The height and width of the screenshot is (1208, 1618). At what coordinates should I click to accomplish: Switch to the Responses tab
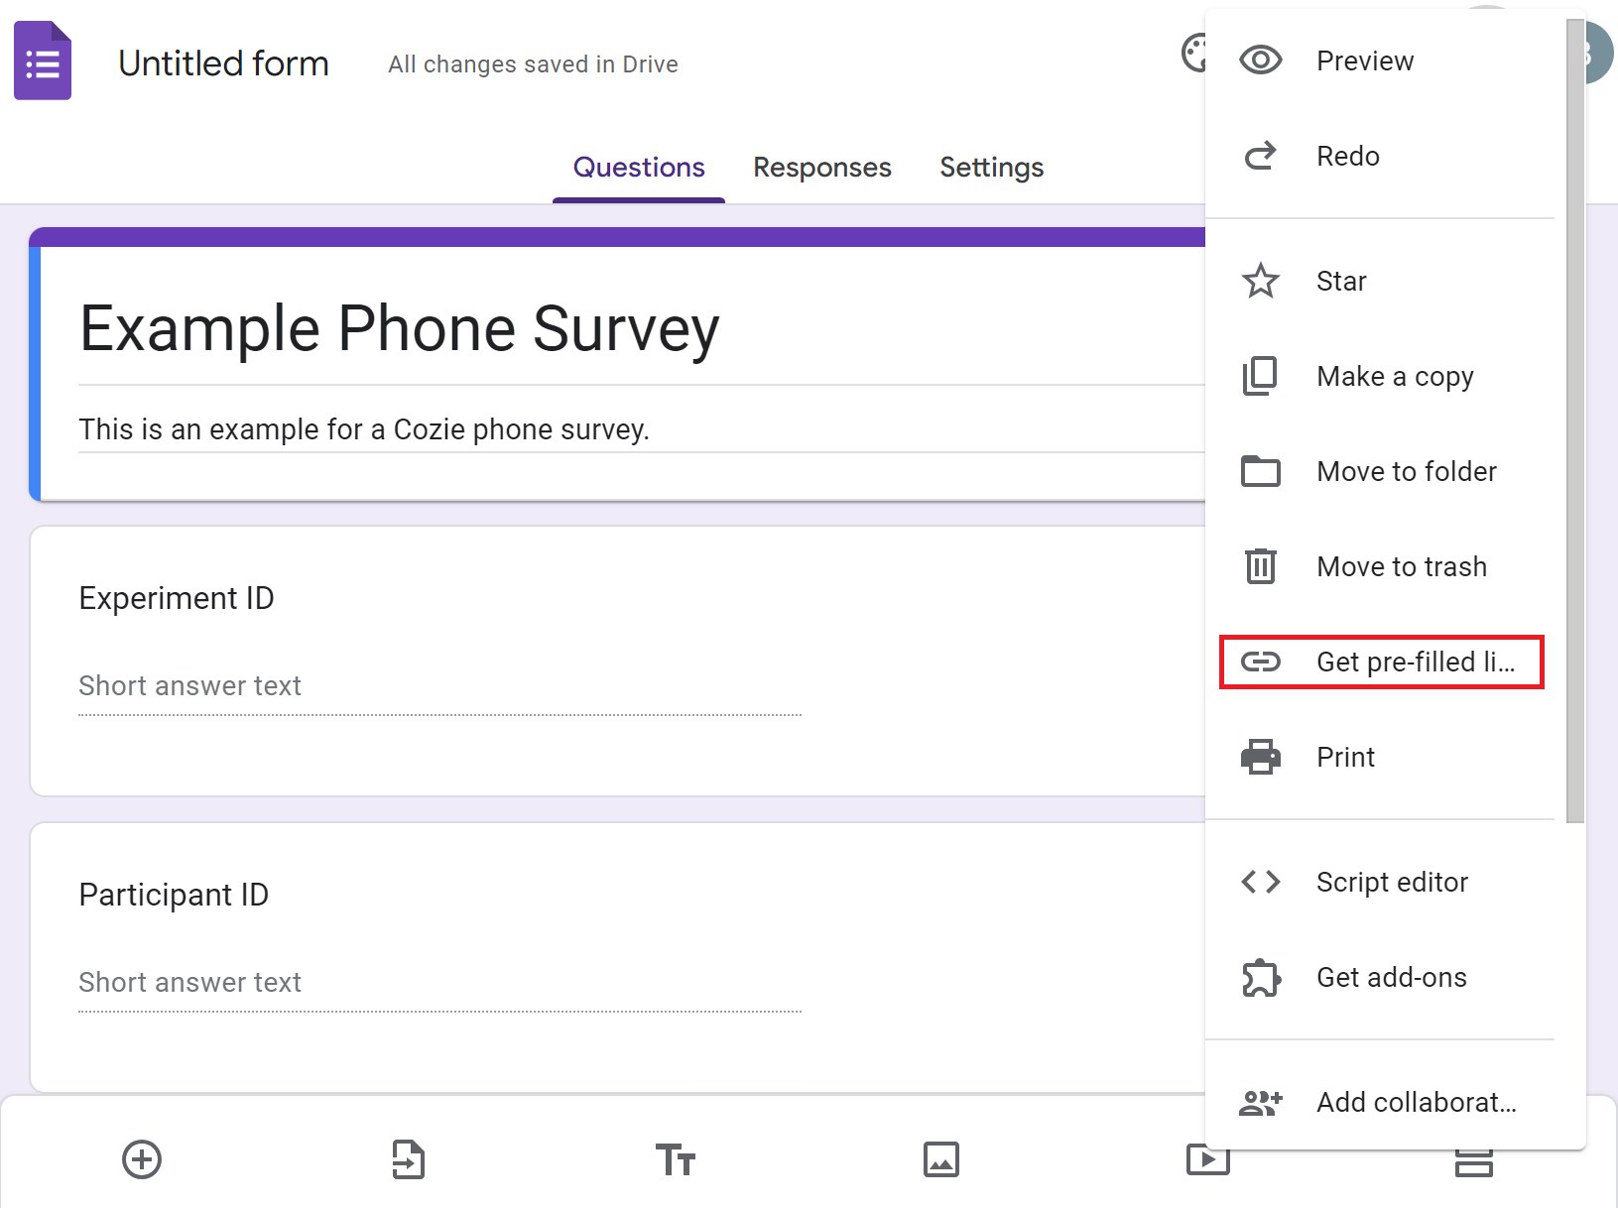821,168
